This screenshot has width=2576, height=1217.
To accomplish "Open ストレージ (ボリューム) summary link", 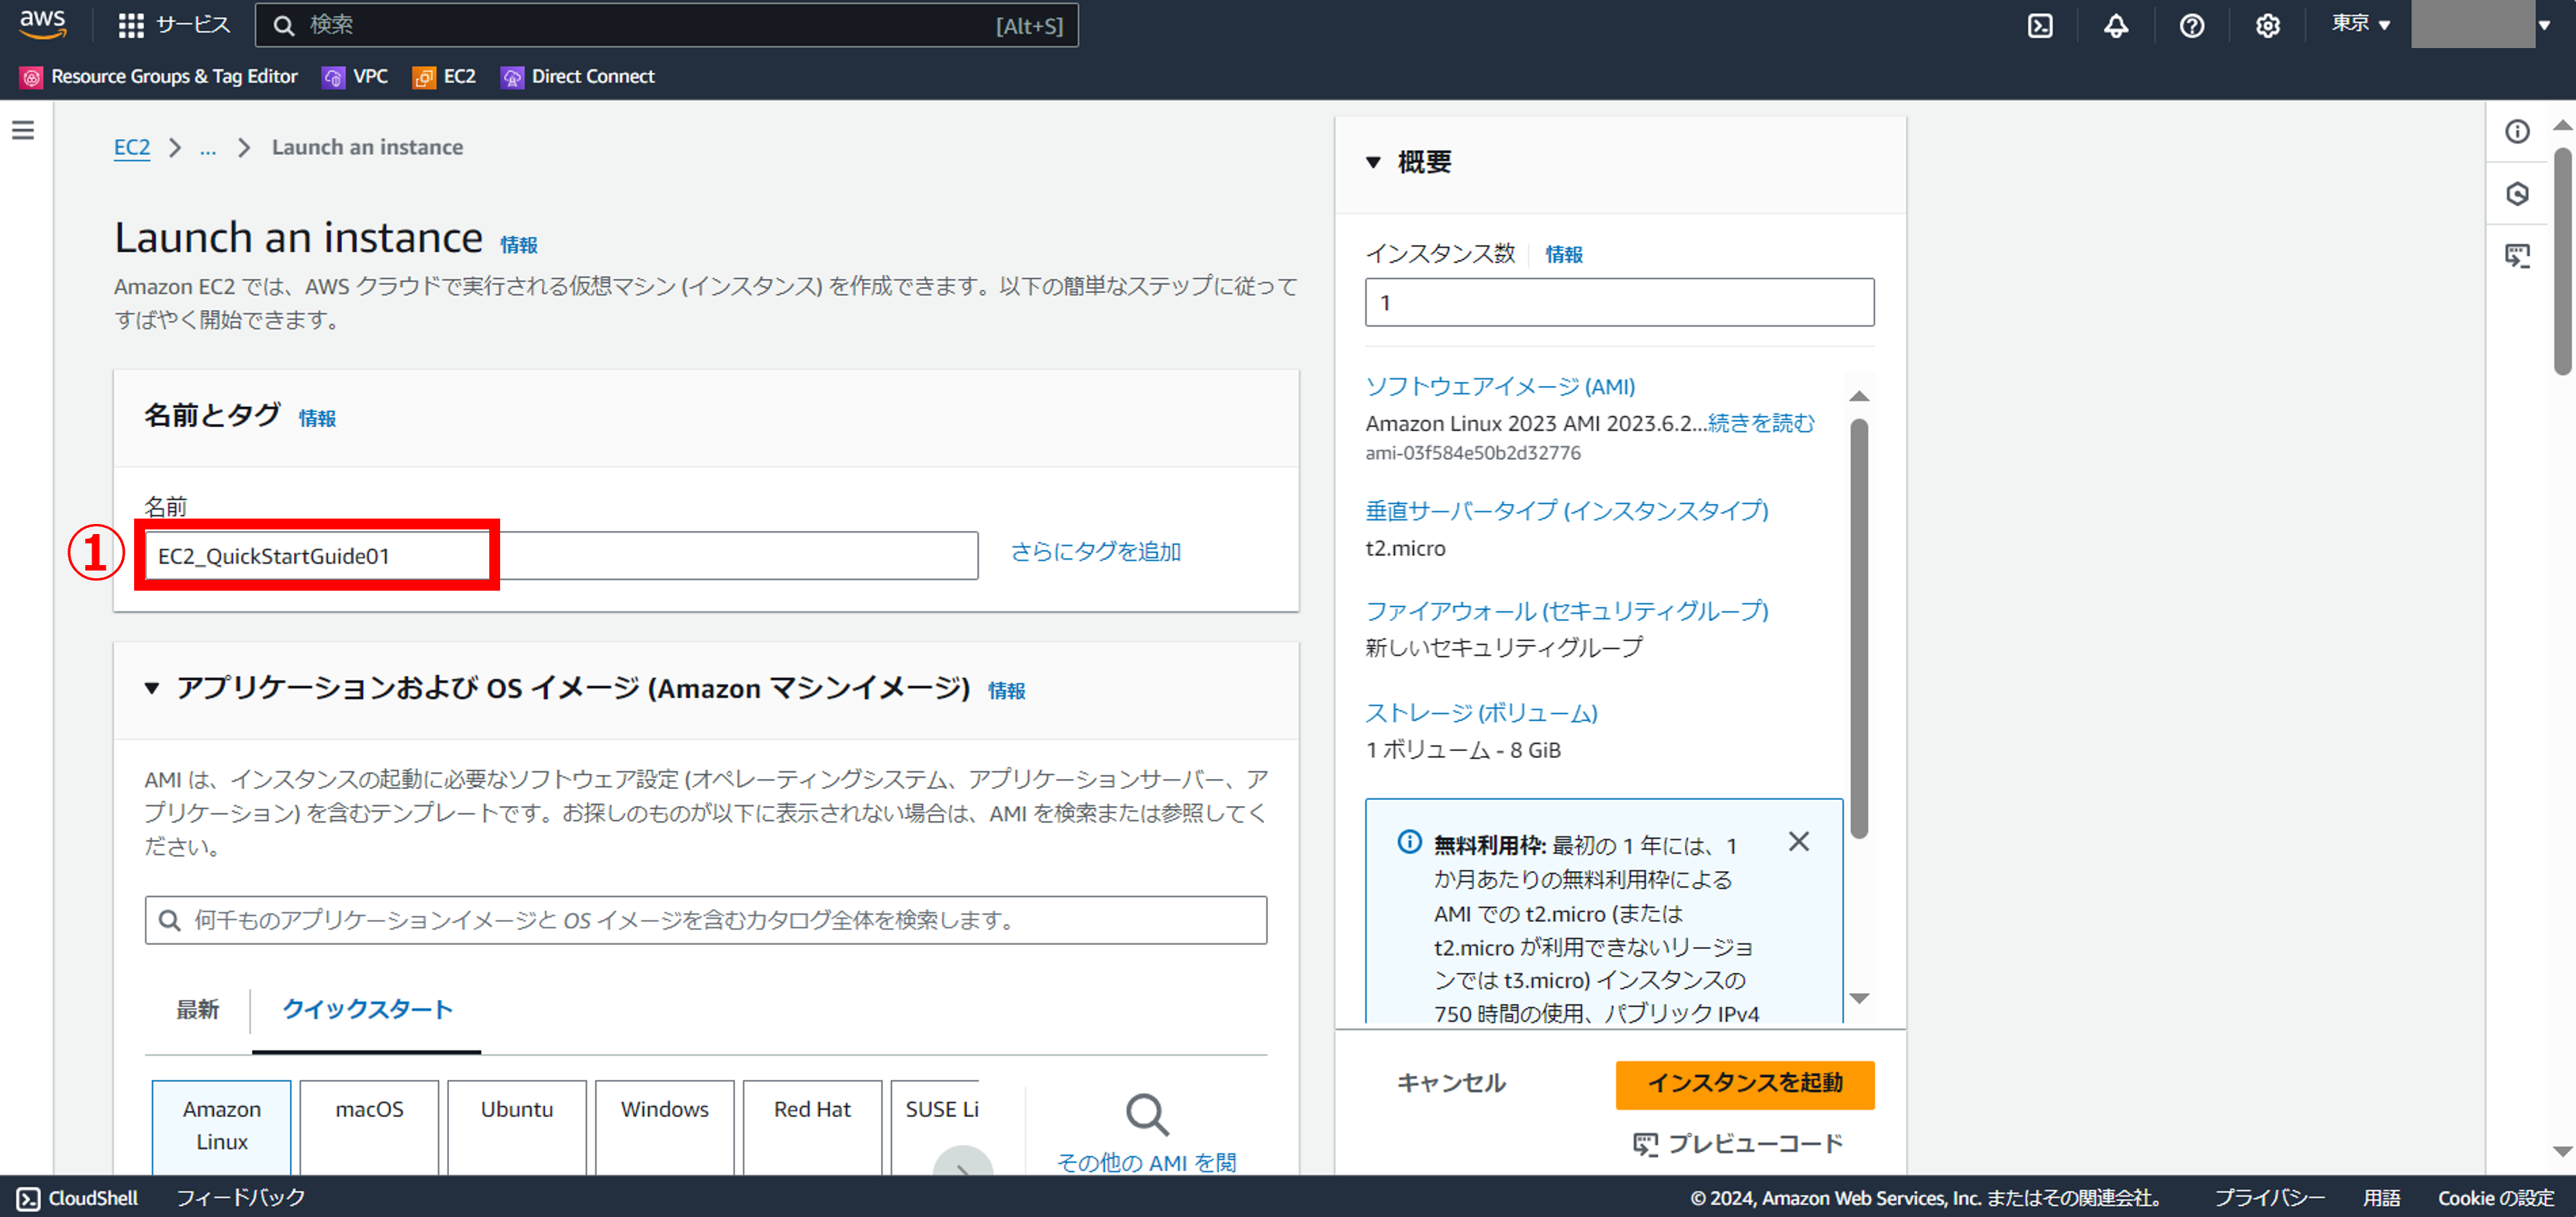I will coord(1482,713).
